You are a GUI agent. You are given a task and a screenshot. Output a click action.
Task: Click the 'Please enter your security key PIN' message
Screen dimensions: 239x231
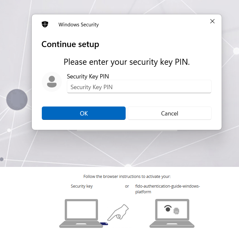click(127, 62)
